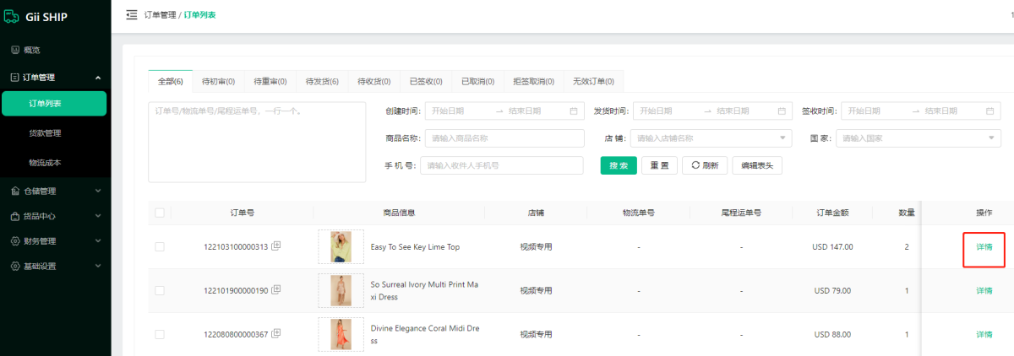The image size is (1014, 356).
Task: Expand 仓储管理 in the sidebar
Action: click(55, 191)
